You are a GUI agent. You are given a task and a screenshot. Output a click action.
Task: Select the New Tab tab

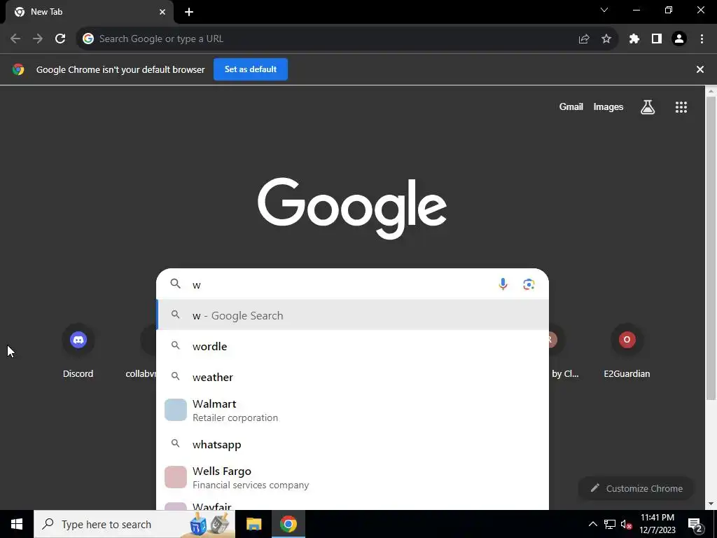coord(90,12)
